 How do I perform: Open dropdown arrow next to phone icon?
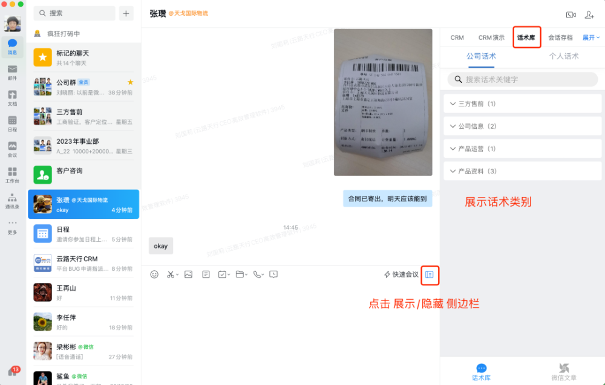[263, 275]
